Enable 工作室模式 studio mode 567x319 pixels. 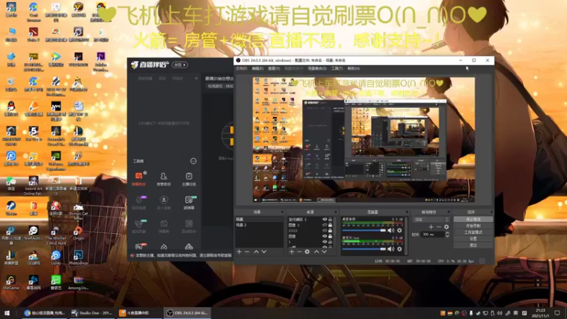(x=473, y=233)
